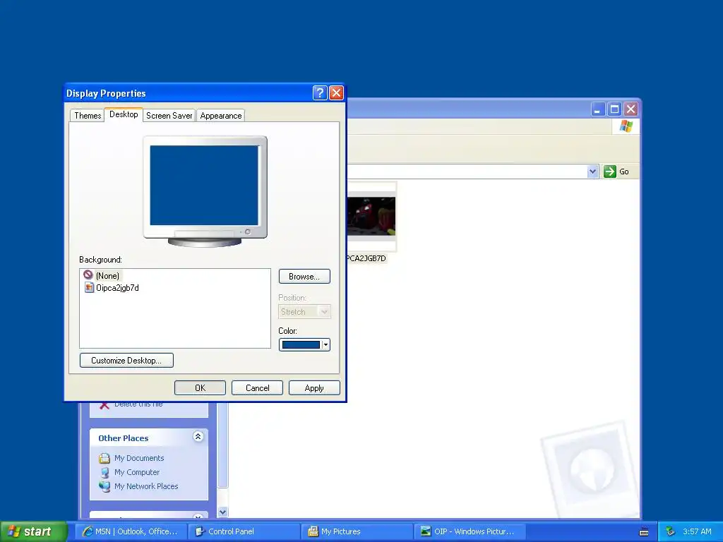The image size is (723, 542).
Task: Select (None) in the Background list
Action: [107, 276]
